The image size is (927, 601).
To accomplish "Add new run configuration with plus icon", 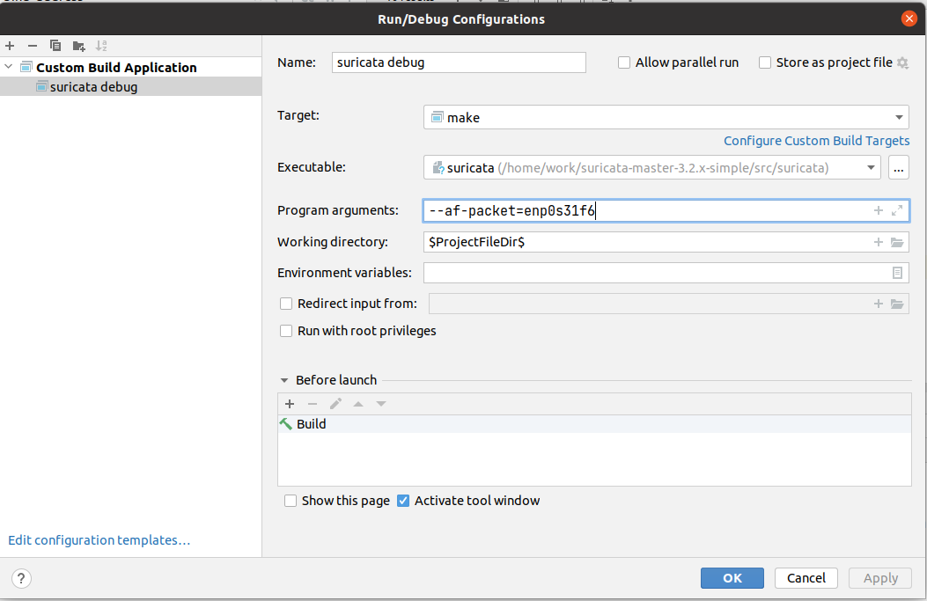I will tap(10, 46).
